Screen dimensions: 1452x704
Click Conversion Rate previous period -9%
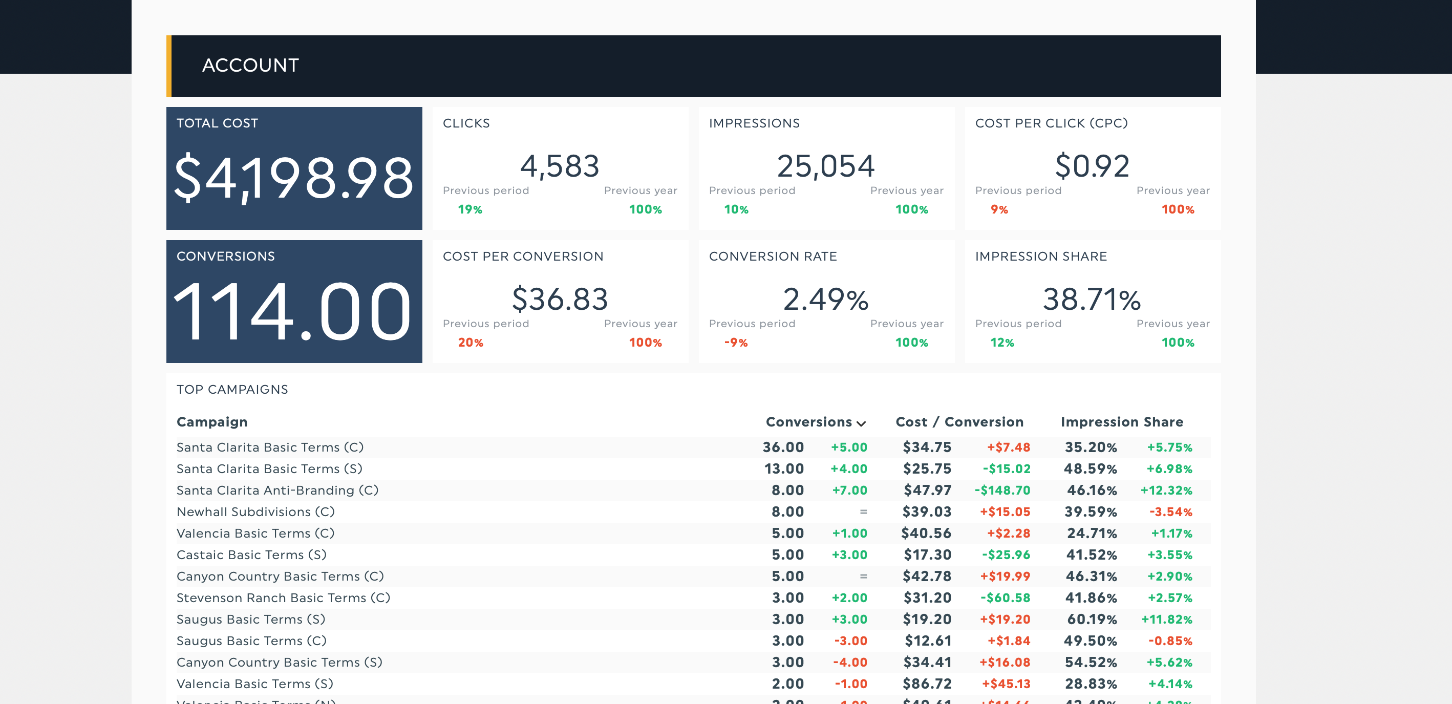736,343
